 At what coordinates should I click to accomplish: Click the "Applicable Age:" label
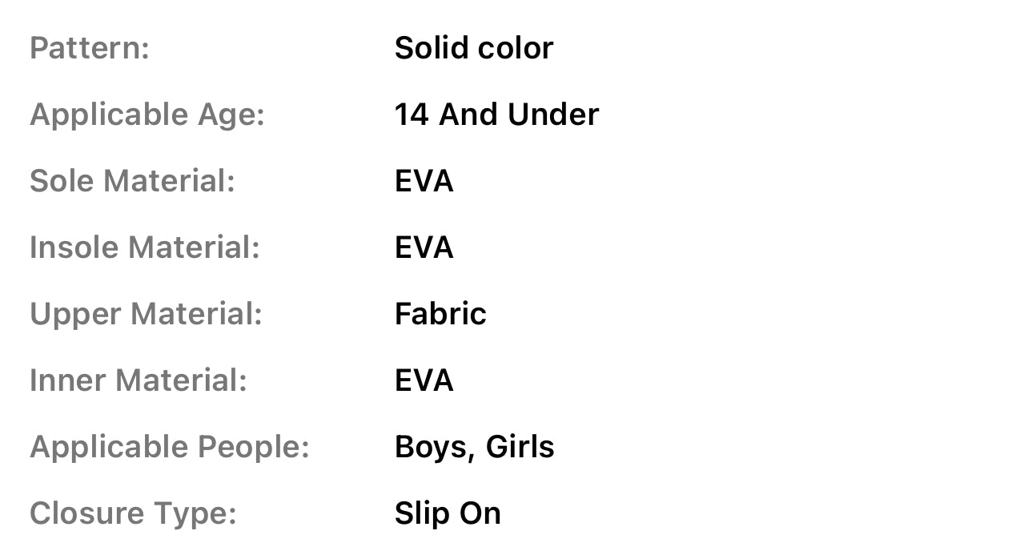pos(147,115)
